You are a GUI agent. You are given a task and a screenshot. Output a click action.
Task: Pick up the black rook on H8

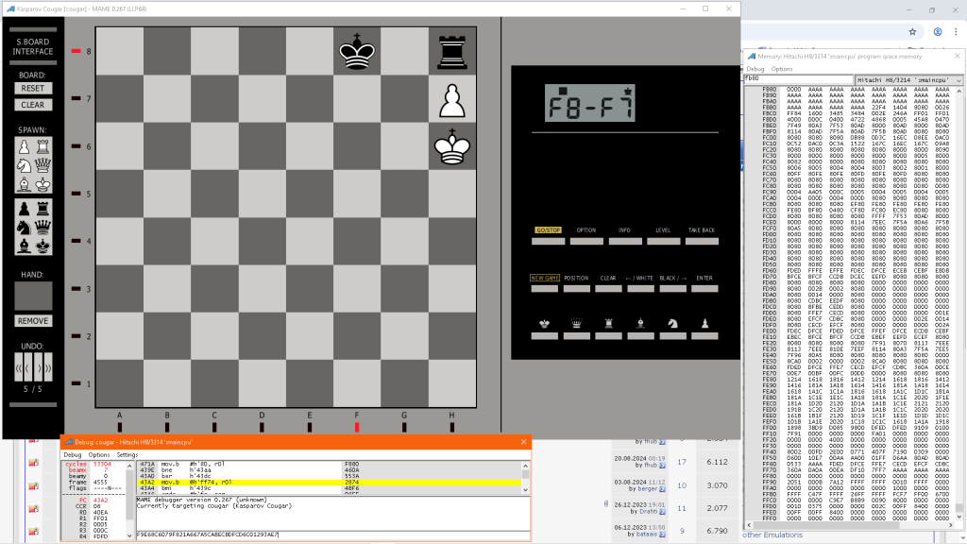[452, 51]
